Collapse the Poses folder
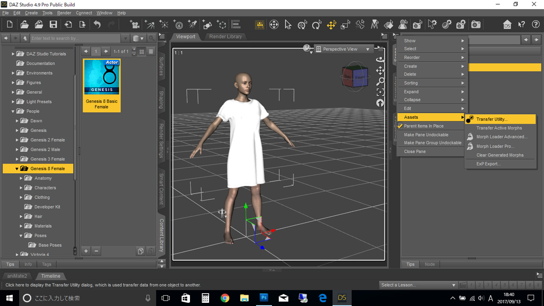The width and height of the screenshot is (544, 306). [21, 236]
